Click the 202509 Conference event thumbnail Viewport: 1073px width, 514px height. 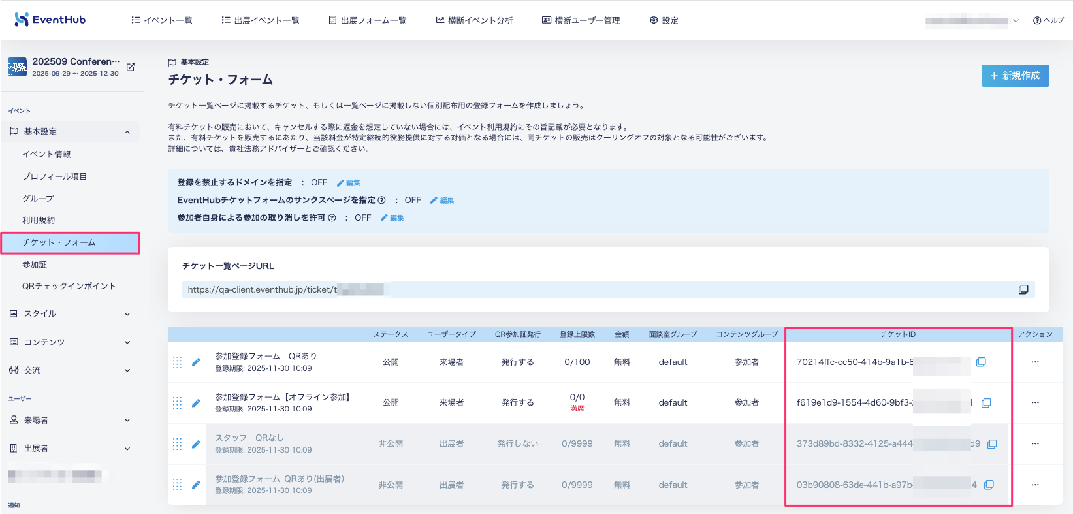17,67
